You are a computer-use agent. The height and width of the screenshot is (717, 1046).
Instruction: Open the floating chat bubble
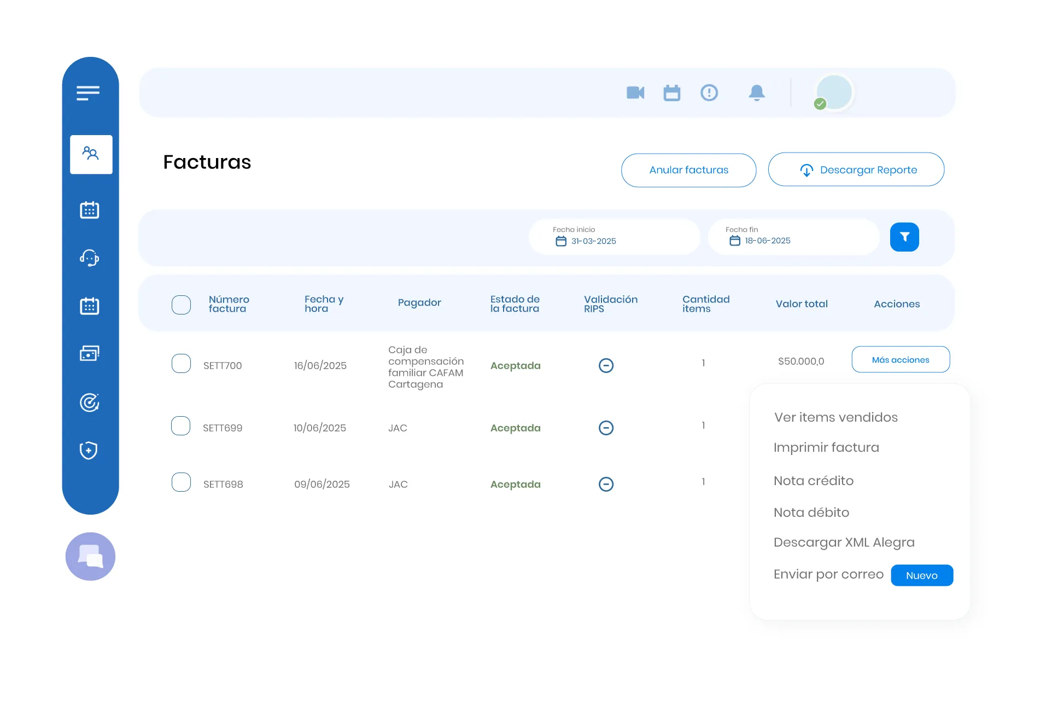point(90,556)
